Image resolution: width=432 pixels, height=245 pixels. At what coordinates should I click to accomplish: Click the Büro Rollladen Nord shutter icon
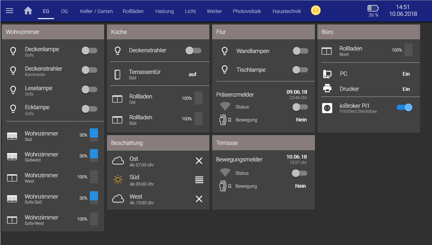pyautogui.click(x=327, y=51)
